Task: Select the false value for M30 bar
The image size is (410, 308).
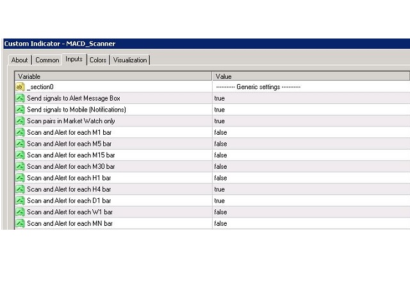Action: (311, 167)
